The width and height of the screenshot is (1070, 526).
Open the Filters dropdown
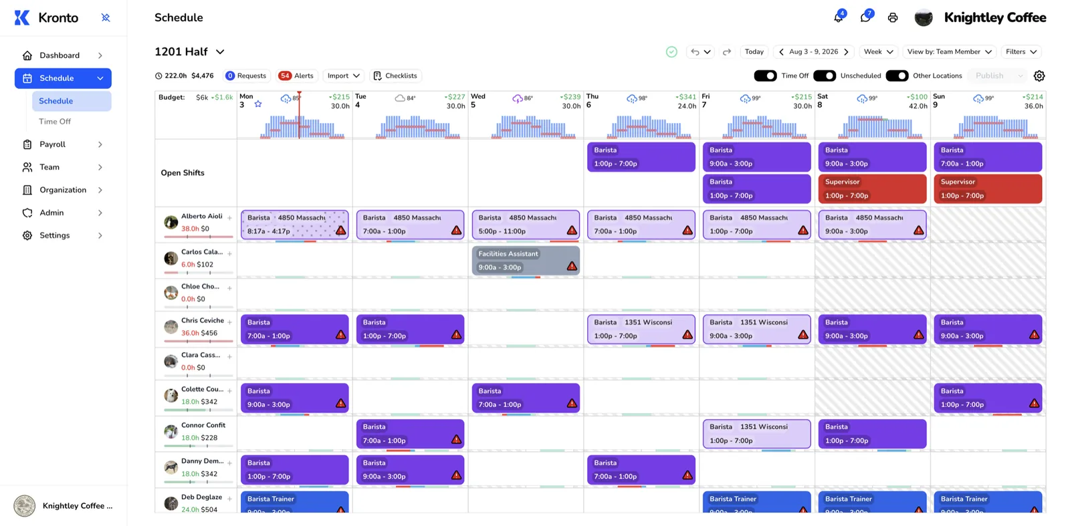(x=1021, y=52)
